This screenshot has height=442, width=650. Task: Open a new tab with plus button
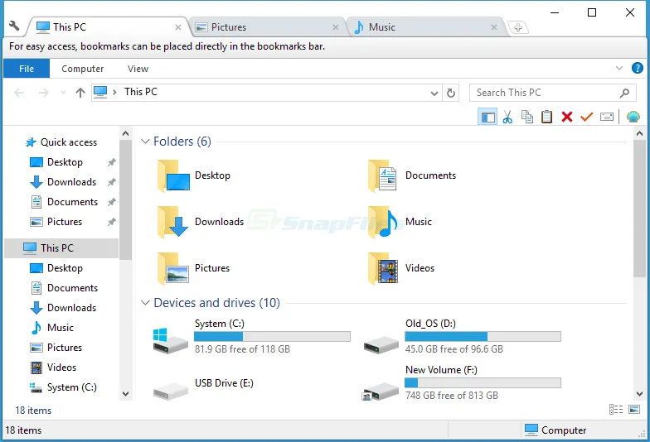[x=517, y=28]
